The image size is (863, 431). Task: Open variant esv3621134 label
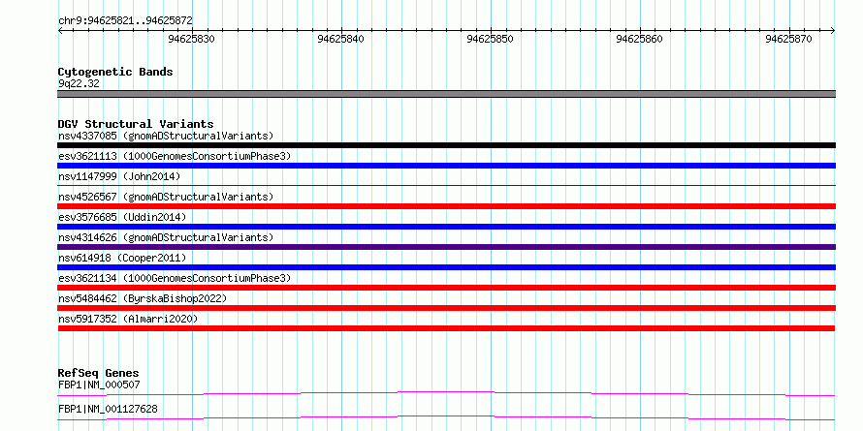click(175, 278)
